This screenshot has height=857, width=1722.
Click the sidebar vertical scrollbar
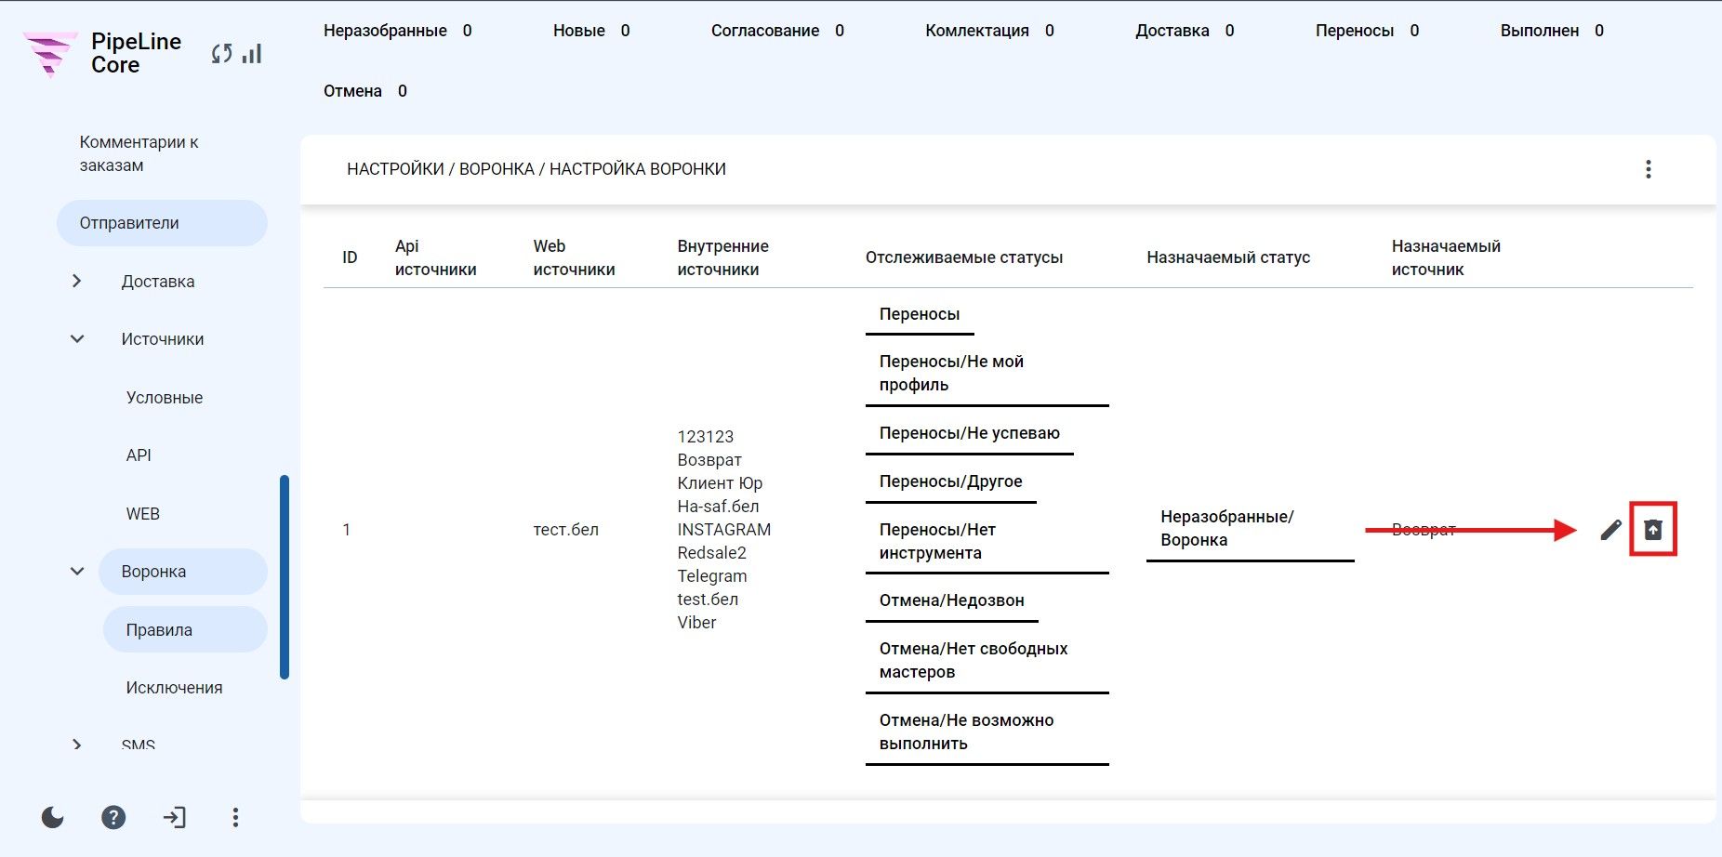coord(285,577)
